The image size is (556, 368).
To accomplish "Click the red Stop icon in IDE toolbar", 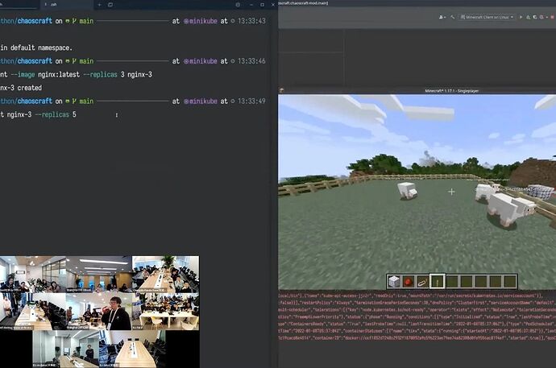I will pos(552,16).
